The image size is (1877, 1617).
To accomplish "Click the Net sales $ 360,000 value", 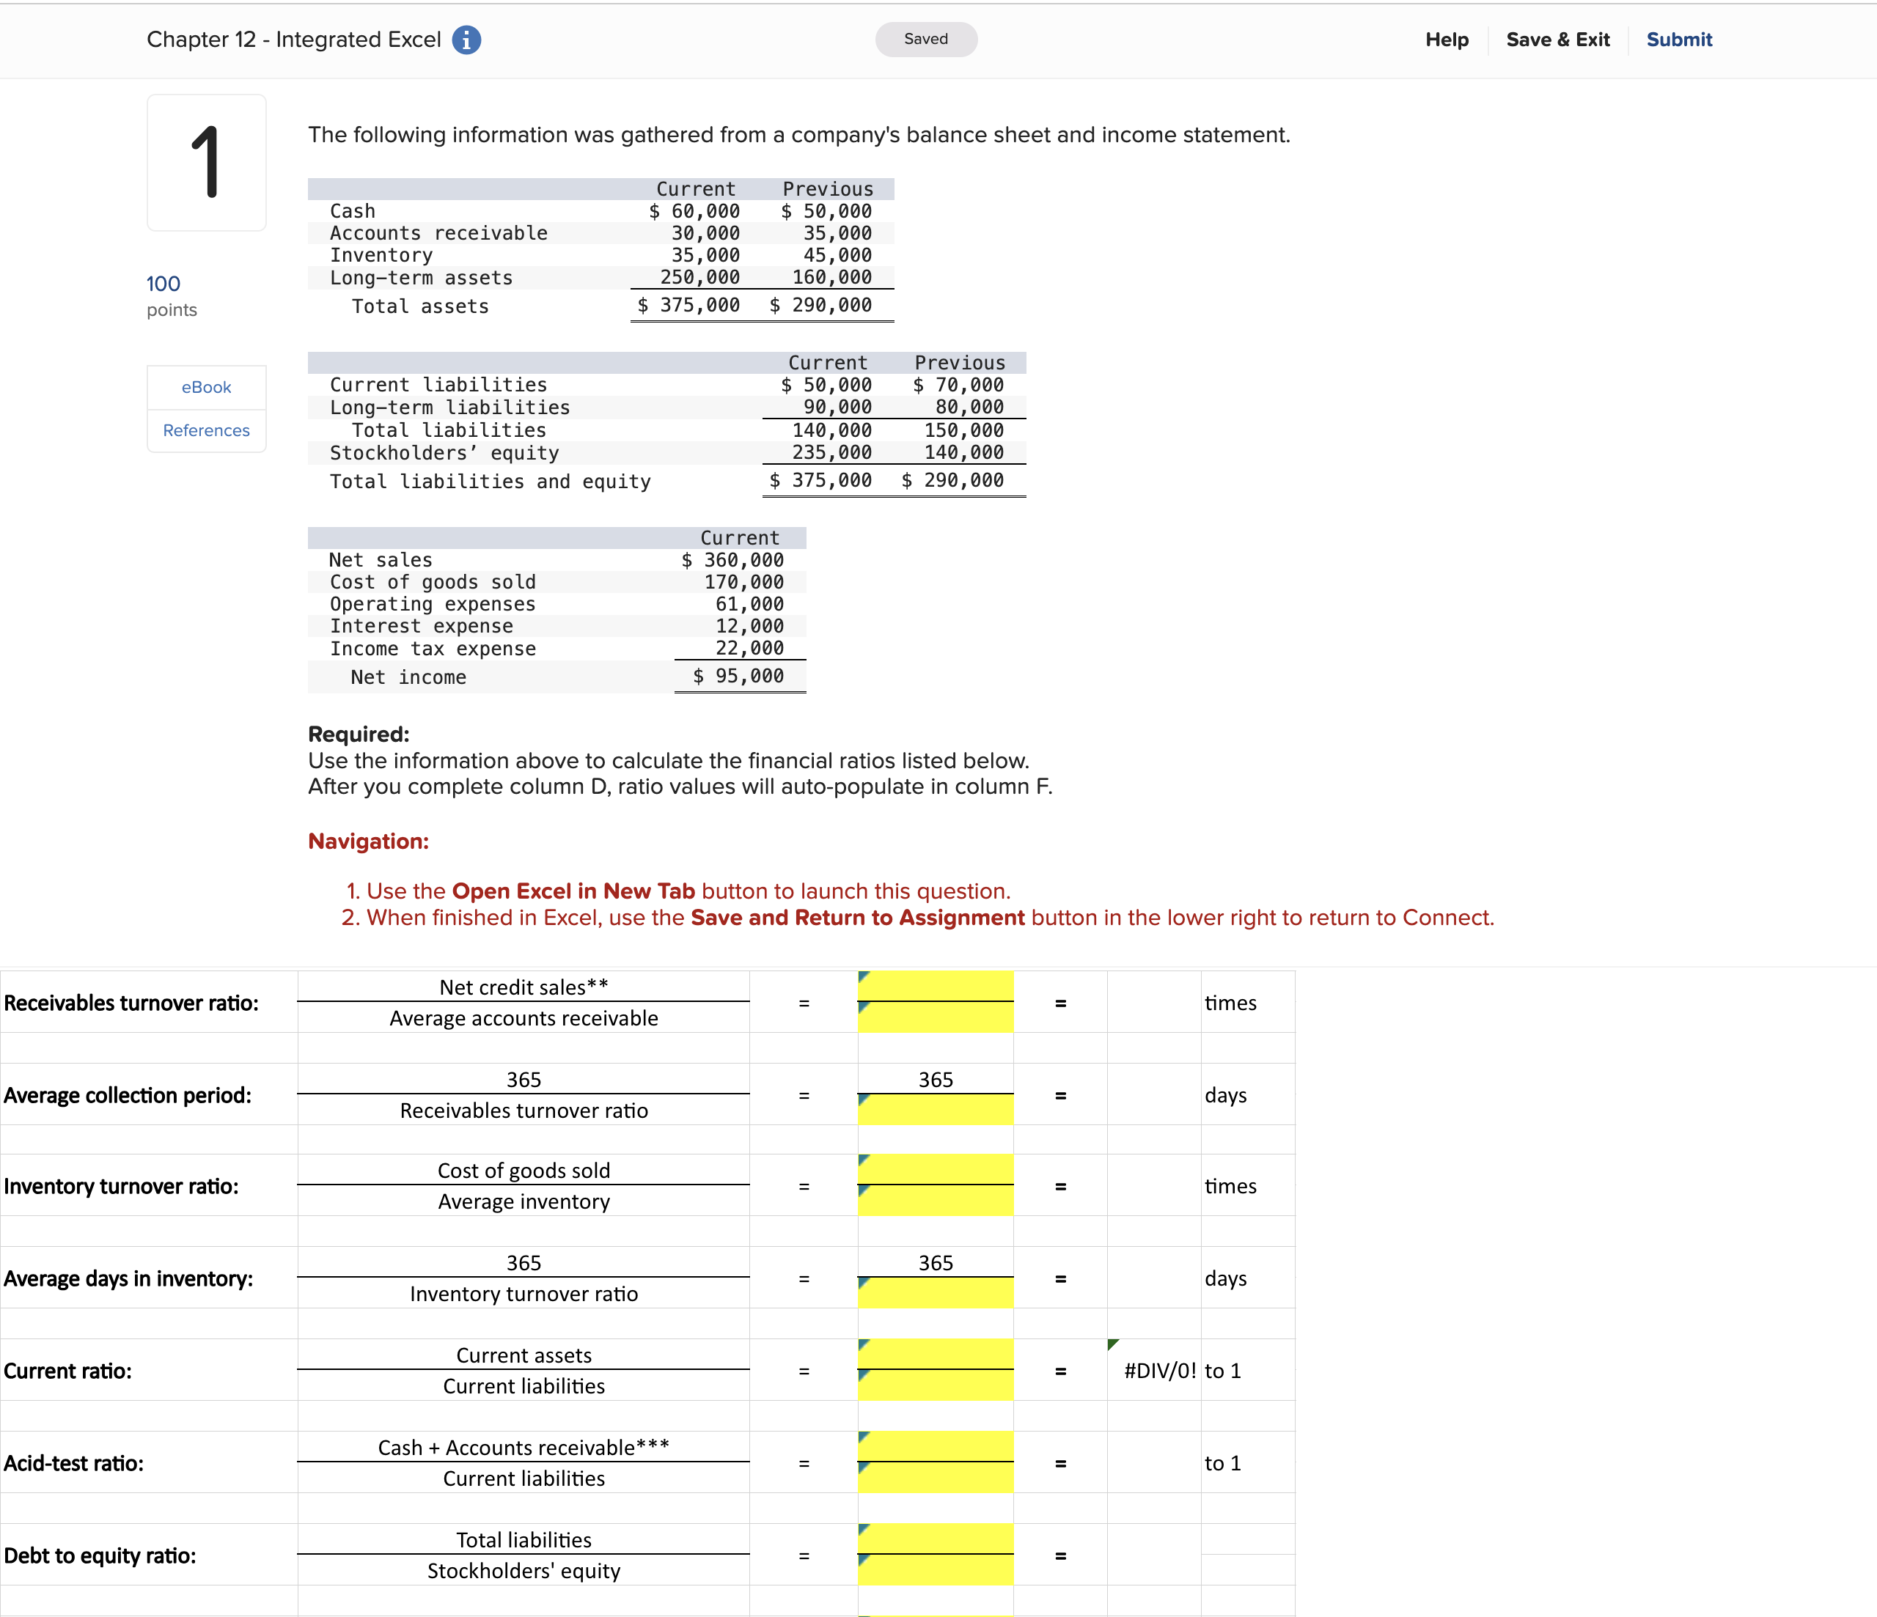I will coord(732,560).
